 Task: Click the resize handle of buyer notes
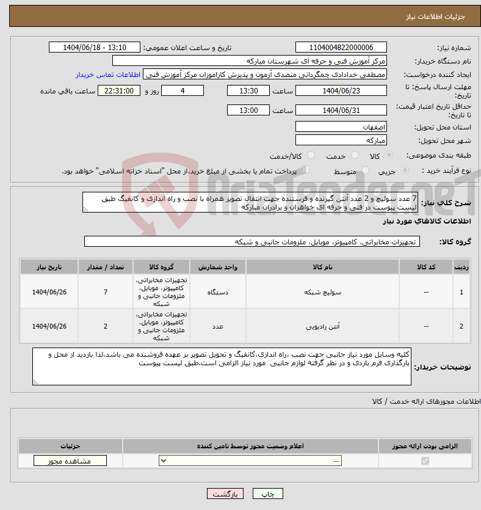point(35,382)
